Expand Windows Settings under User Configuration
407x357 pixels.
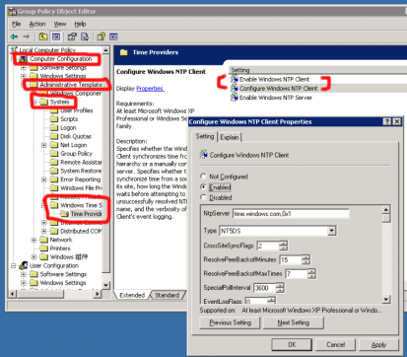coord(24,283)
